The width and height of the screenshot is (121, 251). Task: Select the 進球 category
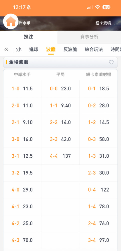coord(34,50)
